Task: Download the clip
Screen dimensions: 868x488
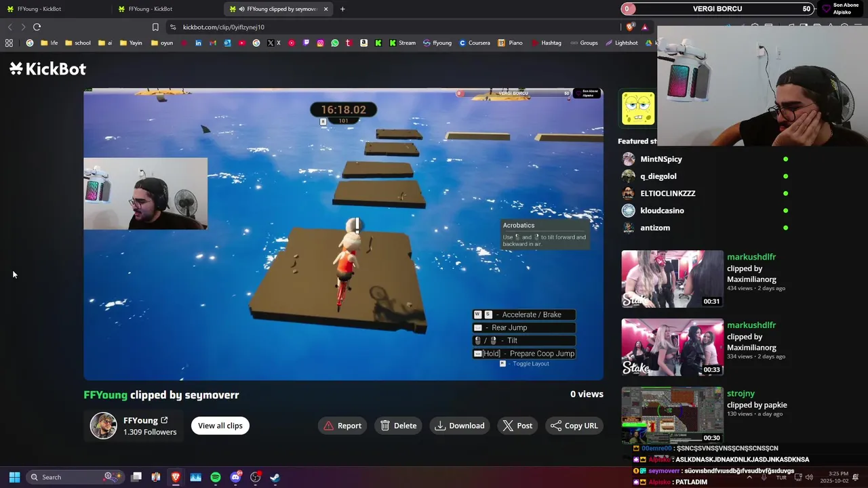Action: 460,426
